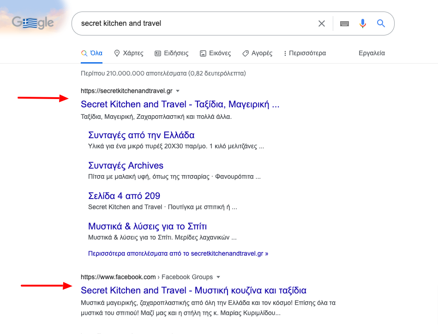The height and width of the screenshot is (334, 438).
Task: Click inside the search text field
Action: pyautogui.click(x=196, y=23)
